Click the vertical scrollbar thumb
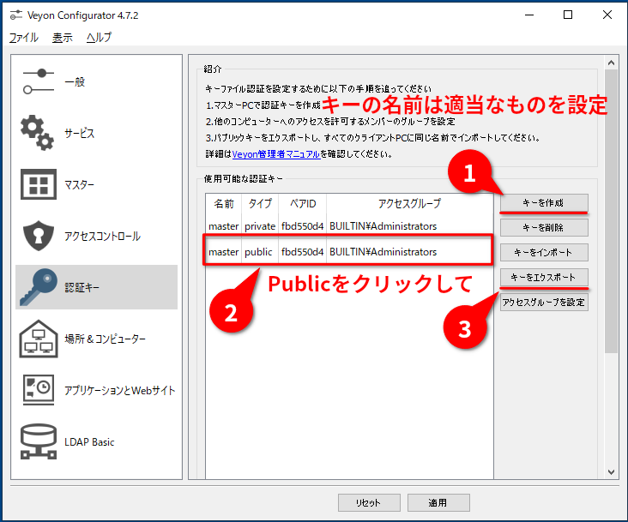 [611, 211]
